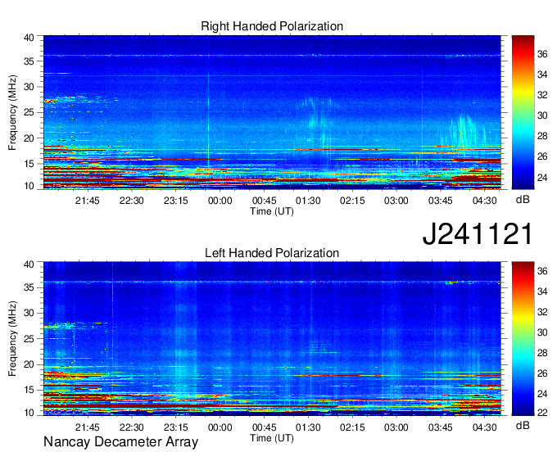Screen dimensions: 557x452
Task: Click the J241121 observation label
Action: click(x=478, y=233)
